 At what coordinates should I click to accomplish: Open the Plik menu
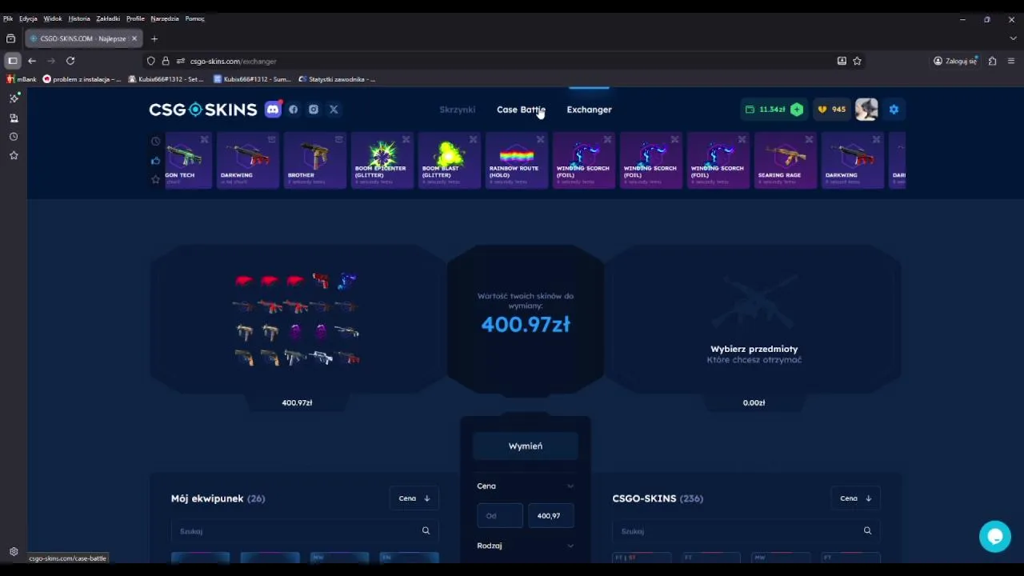coord(8,18)
